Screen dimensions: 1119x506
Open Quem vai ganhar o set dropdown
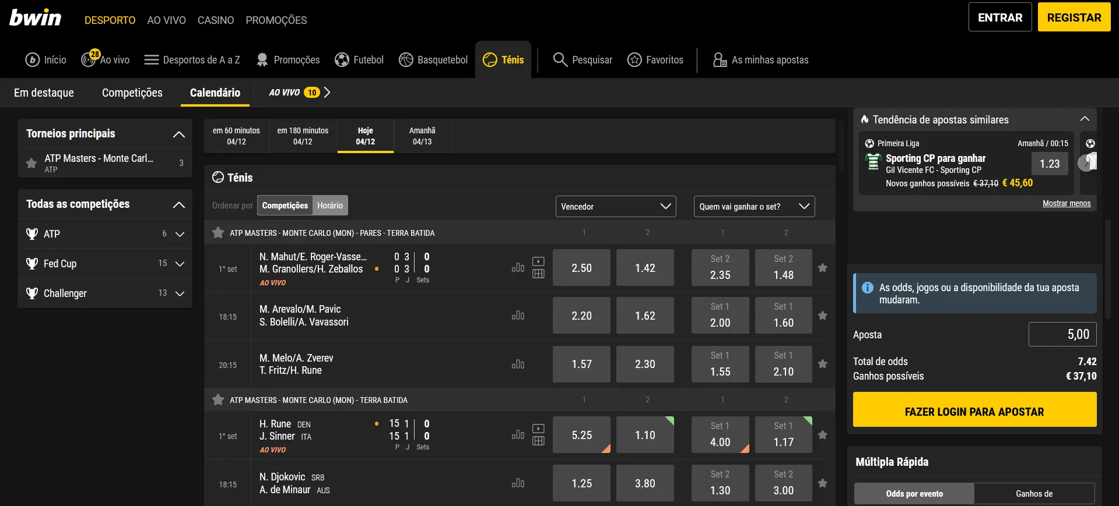coord(755,207)
